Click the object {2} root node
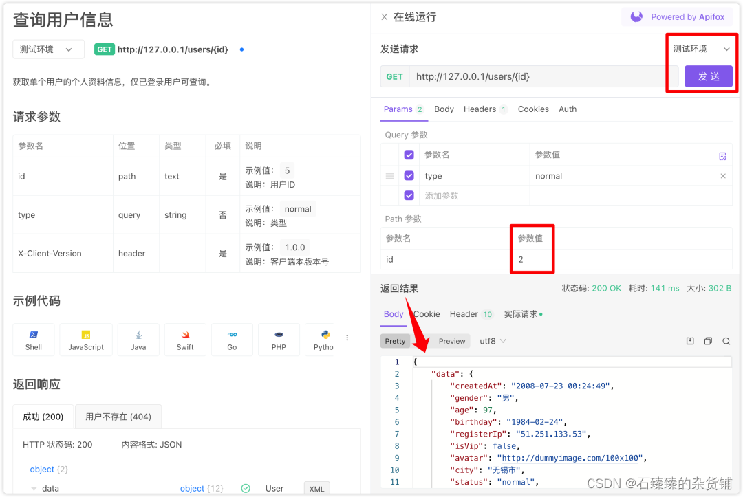The width and height of the screenshot is (743, 497). 49,470
